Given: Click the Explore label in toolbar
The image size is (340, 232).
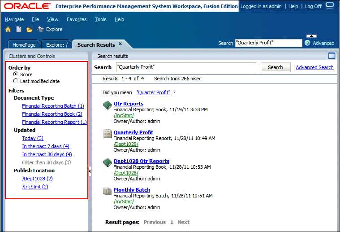Looking at the screenshot, I should tap(54, 29).
